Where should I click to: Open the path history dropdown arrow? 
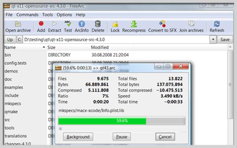pyautogui.click(x=213, y=40)
